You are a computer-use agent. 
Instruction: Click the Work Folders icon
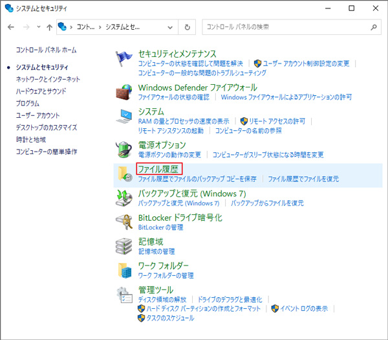(124, 270)
